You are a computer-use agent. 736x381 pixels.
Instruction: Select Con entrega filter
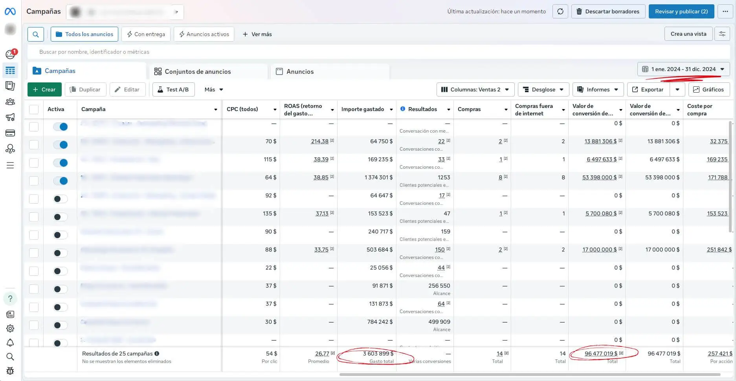146,34
